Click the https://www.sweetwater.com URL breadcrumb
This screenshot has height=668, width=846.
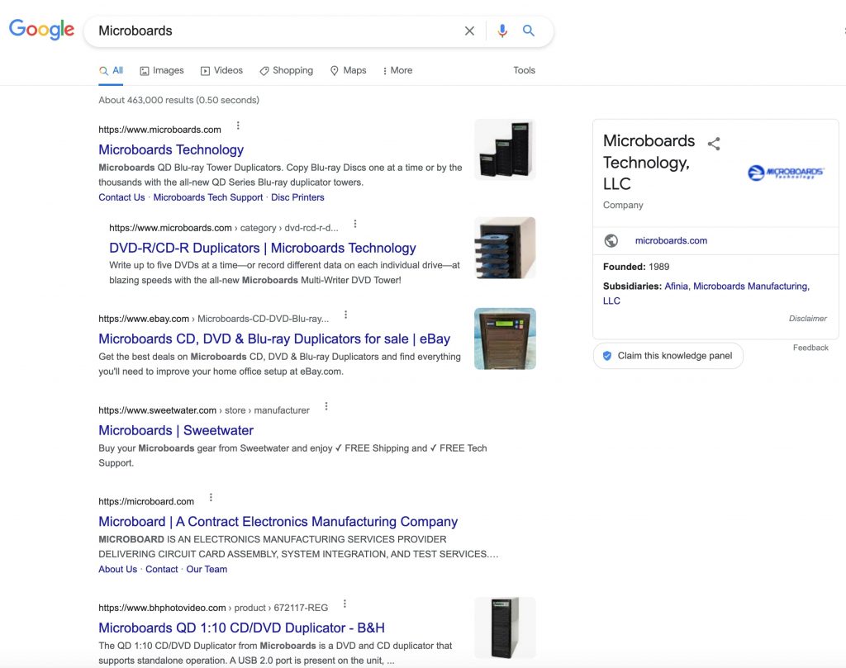[x=204, y=410]
